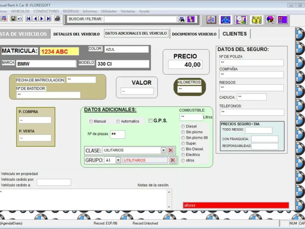This screenshot has width=305, height=229.
Task: Switch to Documentos Vehiculo tab
Action: (x=194, y=34)
